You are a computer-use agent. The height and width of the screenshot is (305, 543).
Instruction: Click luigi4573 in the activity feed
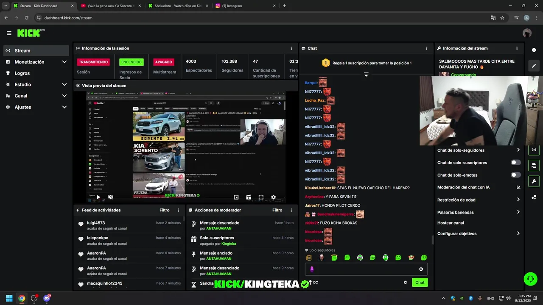pyautogui.click(x=96, y=223)
